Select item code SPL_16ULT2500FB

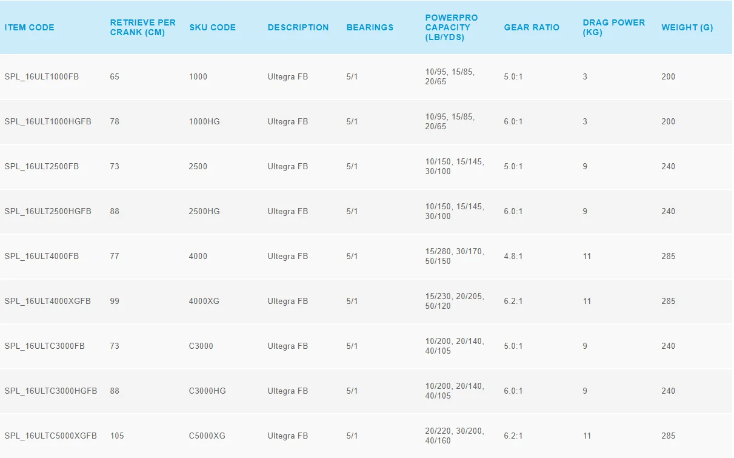[42, 166]
